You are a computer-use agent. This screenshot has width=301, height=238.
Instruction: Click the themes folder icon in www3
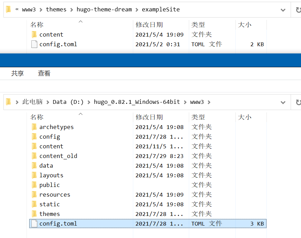coord(34,214)
